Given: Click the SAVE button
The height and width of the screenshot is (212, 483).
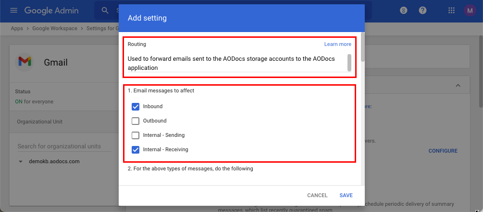Looking at the screenshot, I should 346,195.
